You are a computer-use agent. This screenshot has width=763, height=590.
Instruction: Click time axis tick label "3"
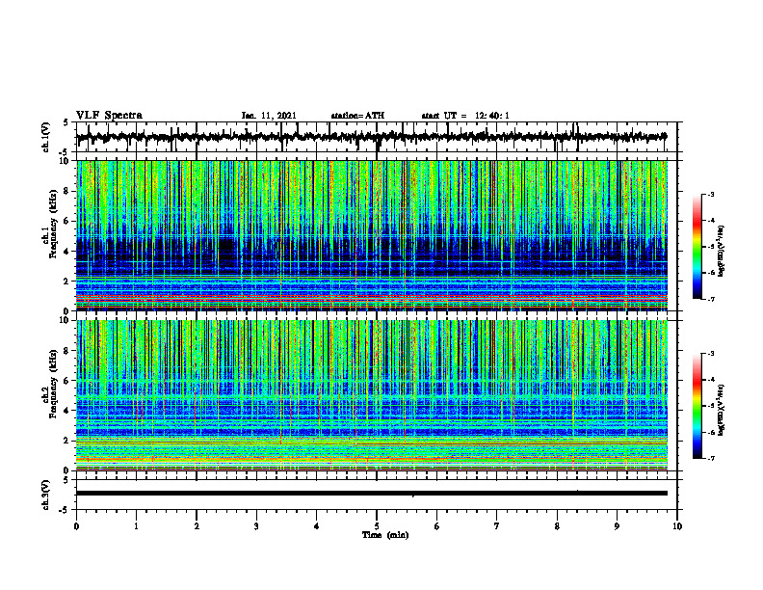tap(256, 526)
